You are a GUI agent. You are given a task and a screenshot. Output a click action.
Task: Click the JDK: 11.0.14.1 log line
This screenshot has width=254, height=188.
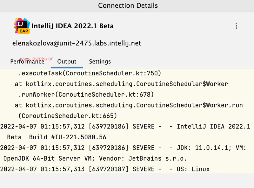123,148
